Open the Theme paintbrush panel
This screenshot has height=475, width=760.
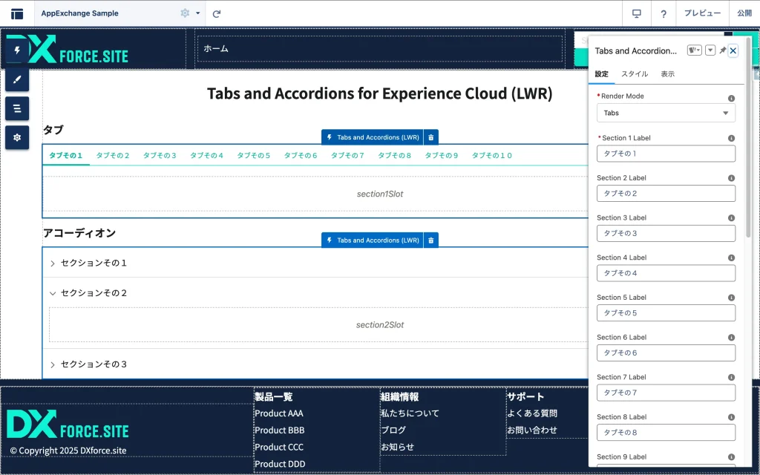click(x=17, y=79)
